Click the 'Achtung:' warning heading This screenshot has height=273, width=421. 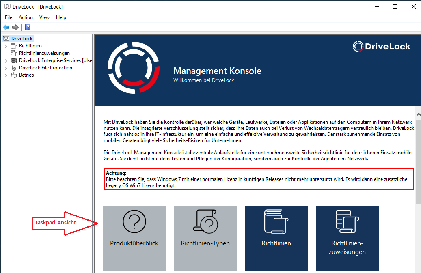[x=116, y=173]
